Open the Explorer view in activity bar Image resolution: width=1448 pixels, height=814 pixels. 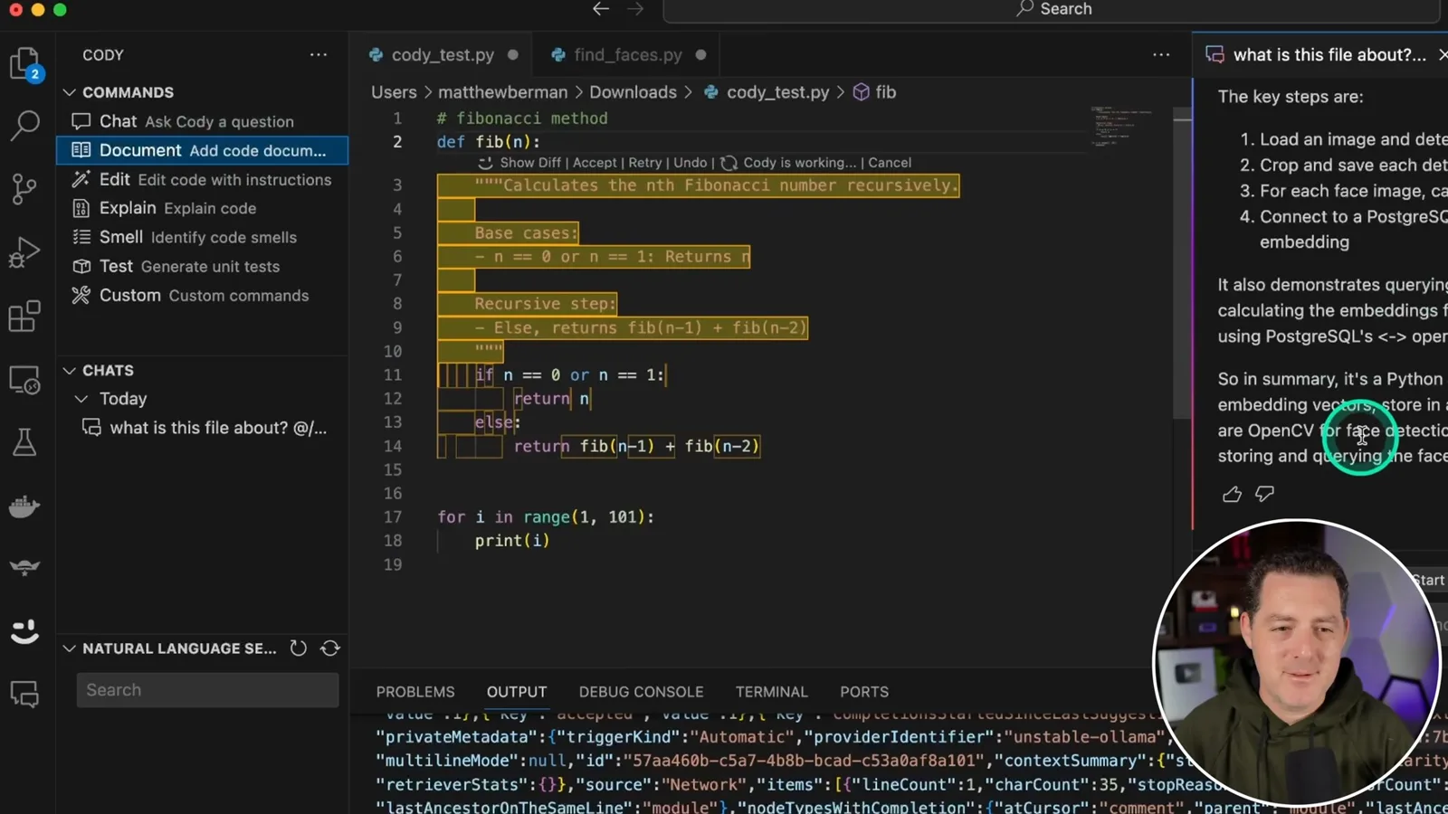(x=25, y=64)
